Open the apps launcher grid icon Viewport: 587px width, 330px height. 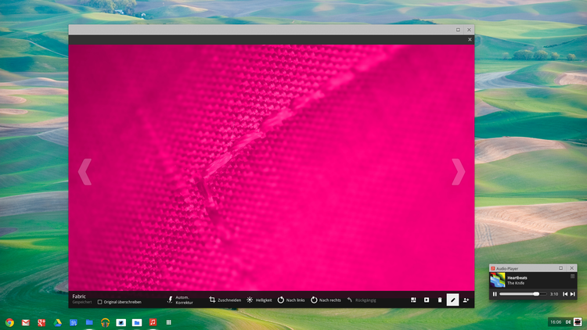pos(169,322)
